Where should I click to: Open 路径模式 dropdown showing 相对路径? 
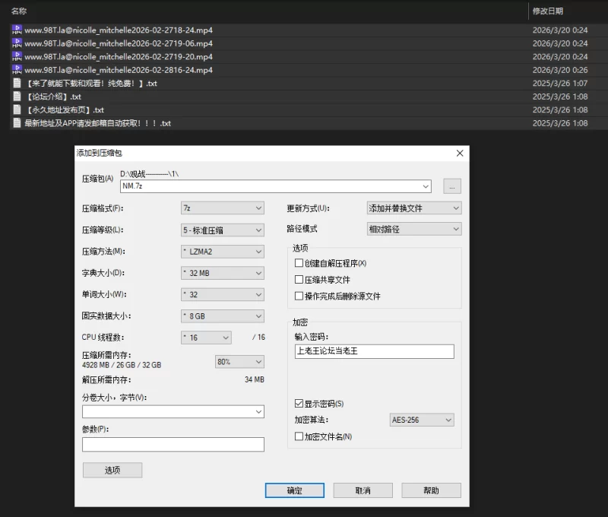414,229
